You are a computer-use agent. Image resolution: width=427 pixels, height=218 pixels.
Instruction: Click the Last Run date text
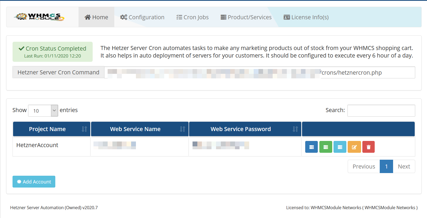pos(53,56)
